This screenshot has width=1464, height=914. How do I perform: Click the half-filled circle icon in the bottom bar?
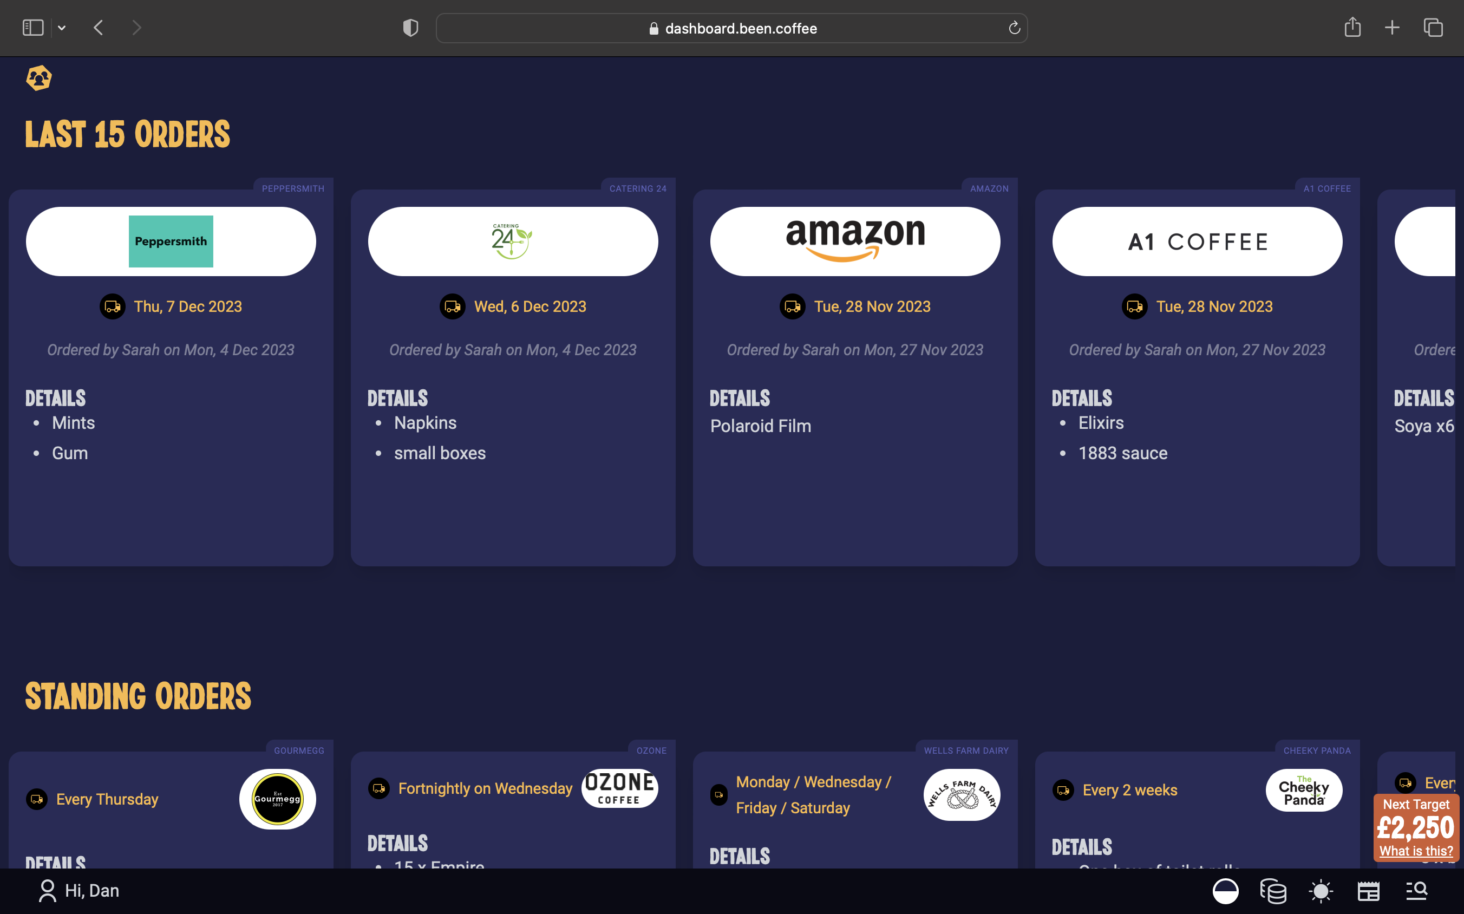point(1225,891)
